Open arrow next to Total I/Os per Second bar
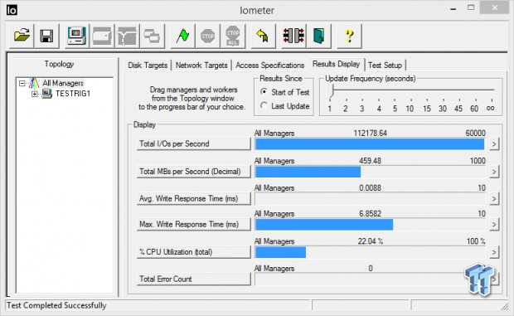The image size is (514, 316). pos(494,144)
